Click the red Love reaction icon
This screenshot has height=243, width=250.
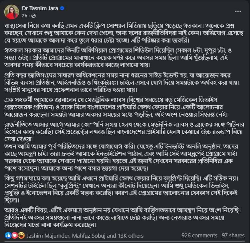coord(14,236)
